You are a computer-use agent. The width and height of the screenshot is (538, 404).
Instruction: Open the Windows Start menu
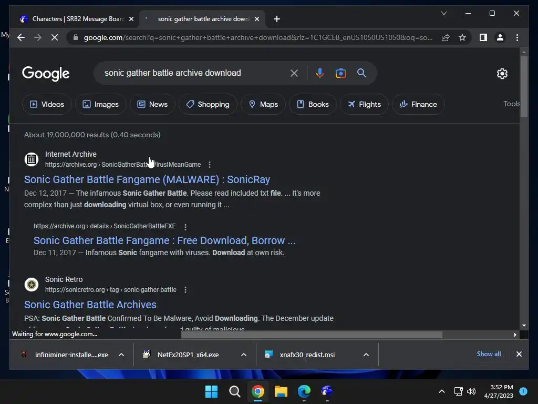211,391
